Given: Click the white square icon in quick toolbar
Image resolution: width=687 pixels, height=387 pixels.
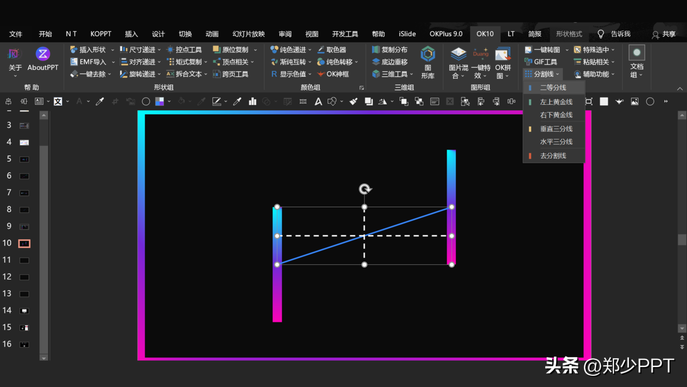Looking at the screenshot, I should [604, 101].
